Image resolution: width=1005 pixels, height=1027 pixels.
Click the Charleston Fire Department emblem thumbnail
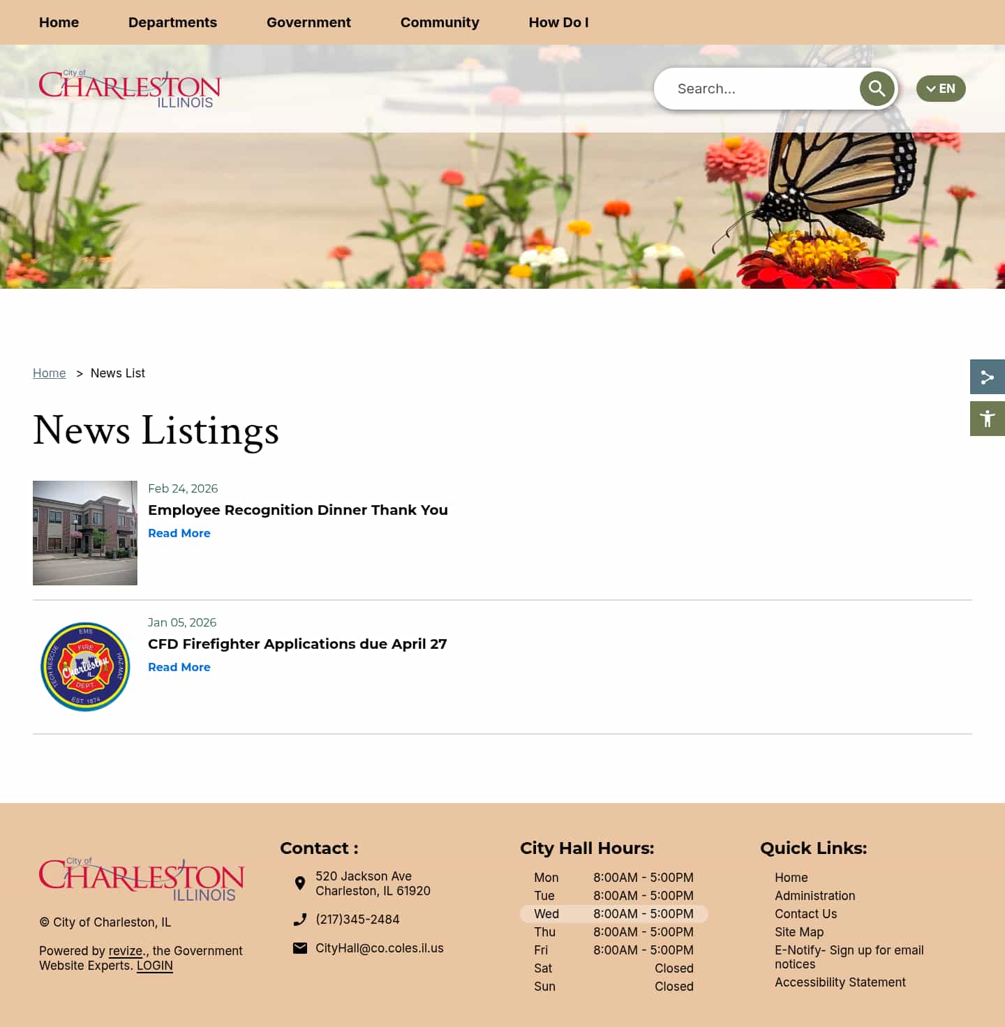pos(84,666)
